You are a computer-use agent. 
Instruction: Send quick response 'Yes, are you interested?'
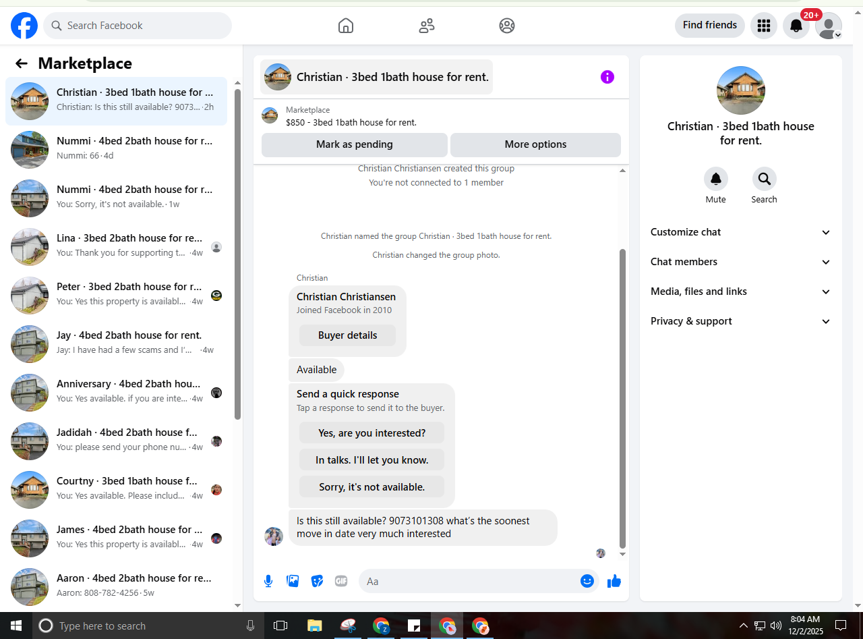pyautogui.click(x=371, y=433)
